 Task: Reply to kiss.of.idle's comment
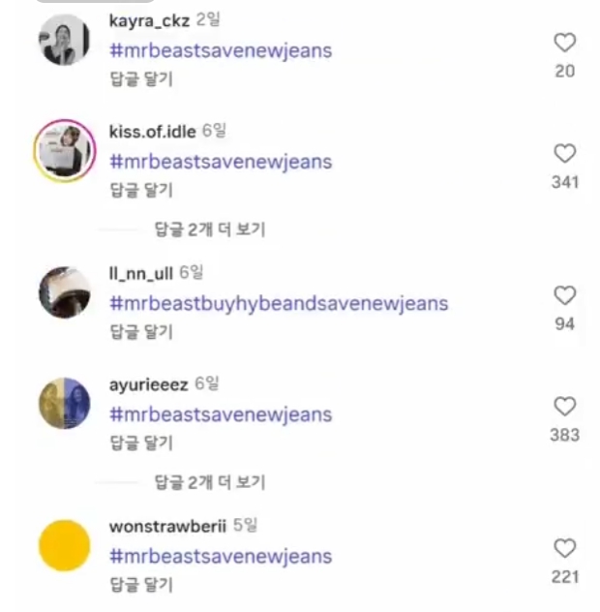(140, 191)
